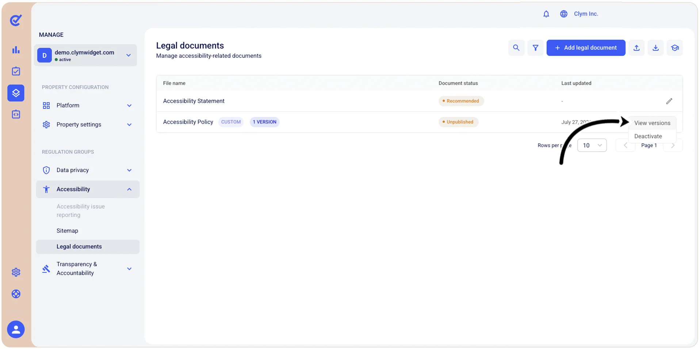
Task: Search legal documents with magnifier icon
Action: click(516, 48)
